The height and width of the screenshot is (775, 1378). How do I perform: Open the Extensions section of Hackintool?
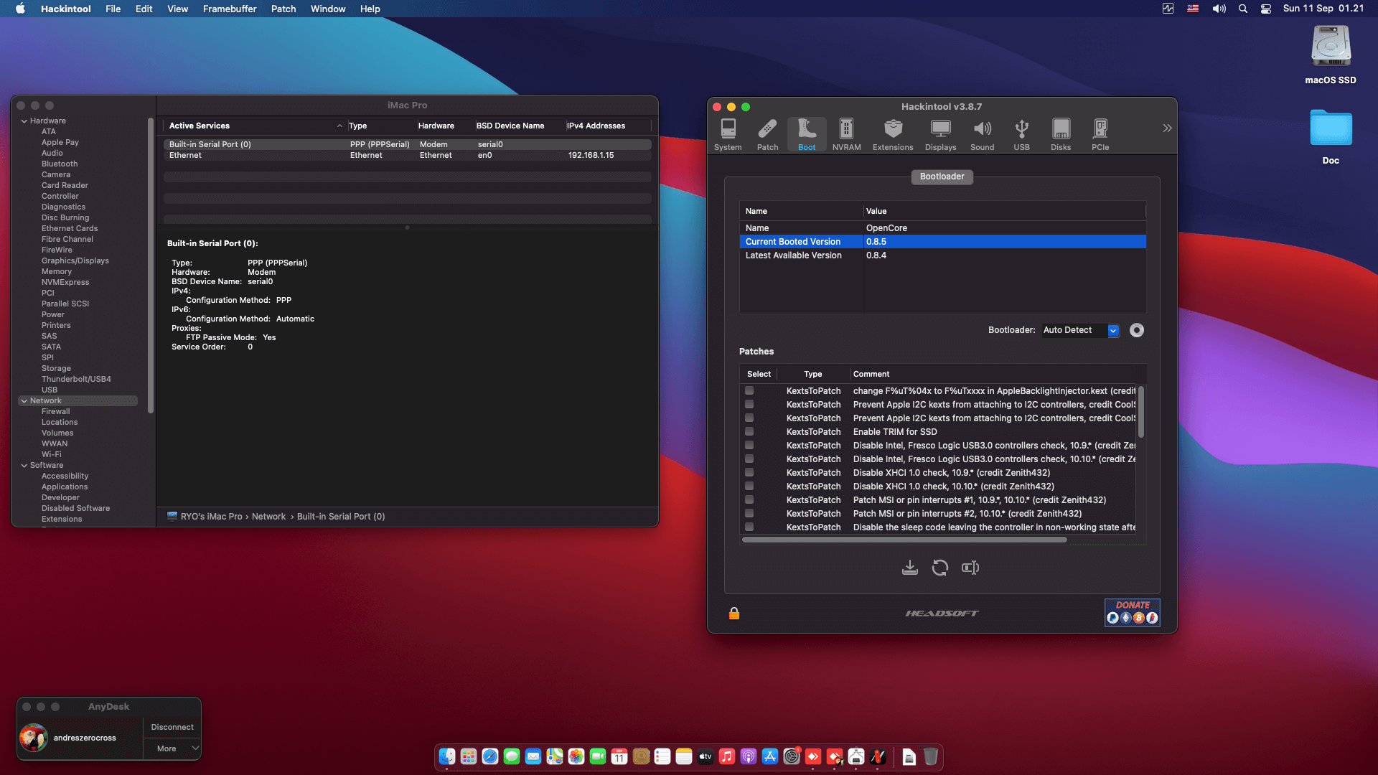(892, 134)
